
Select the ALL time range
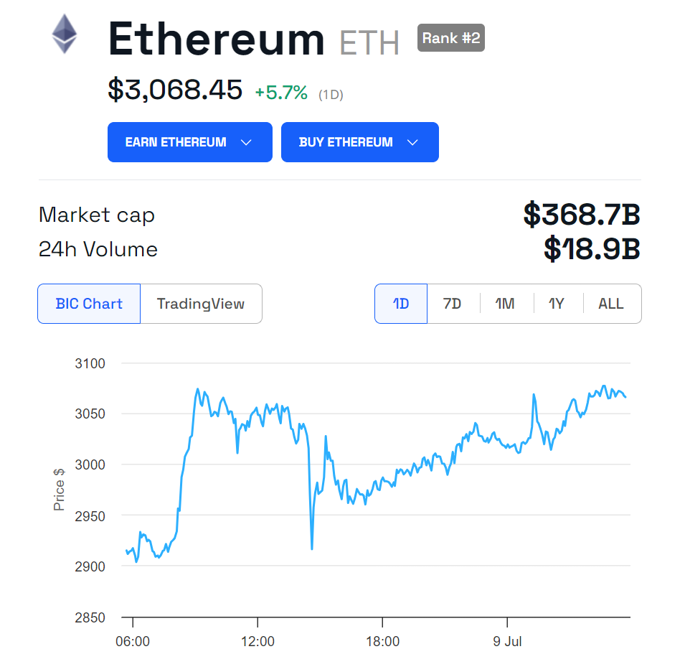tap(610, 304)
